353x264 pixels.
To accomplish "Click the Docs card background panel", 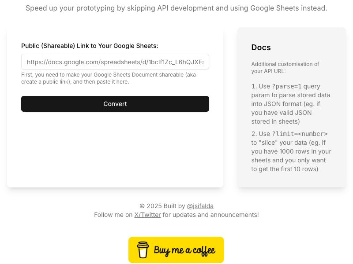I will [x=291, y=180].
